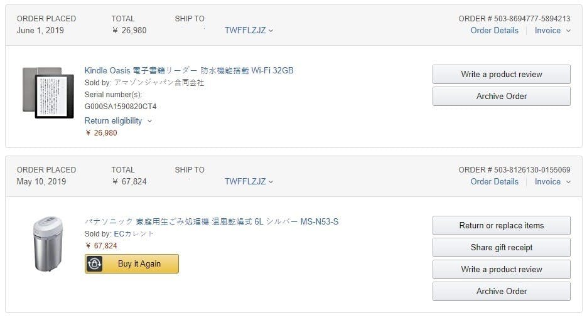Open the Kindle Oasis product title link
The height and width of the screenshot is (318, 587).
point(189,71)
